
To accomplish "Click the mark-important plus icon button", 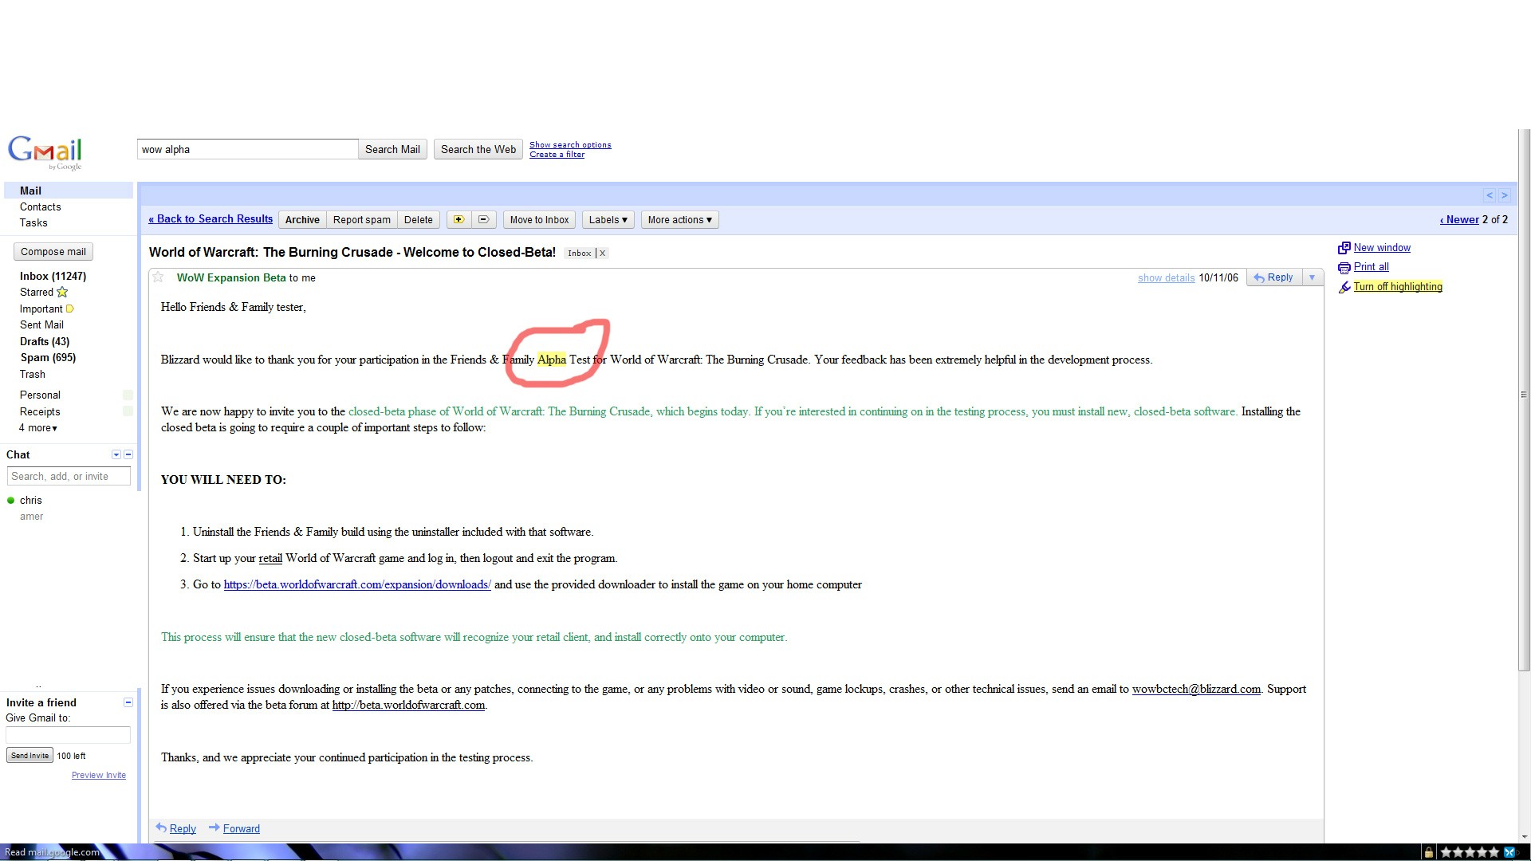I will click(459, 220).
